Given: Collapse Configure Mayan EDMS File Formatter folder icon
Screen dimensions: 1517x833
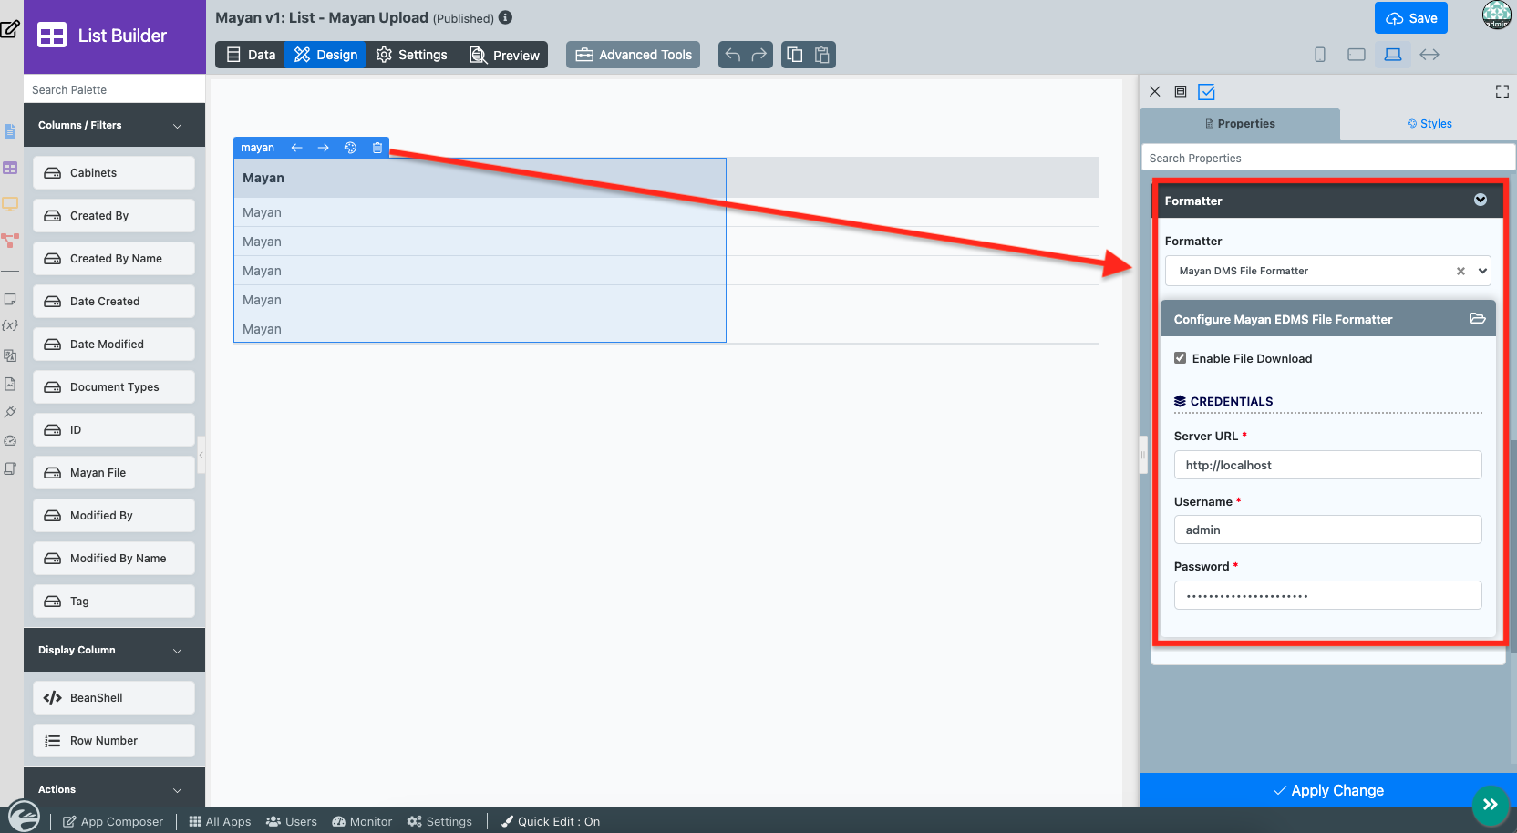Looking at the screenshot, I should [1478, 318].
